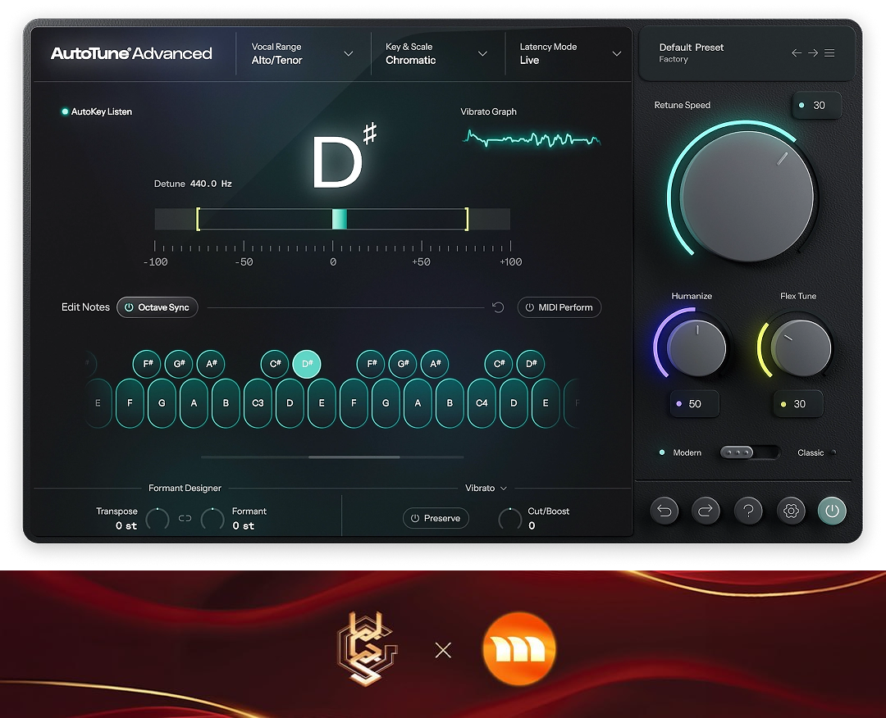Select Modern mode label

(687, 452)
